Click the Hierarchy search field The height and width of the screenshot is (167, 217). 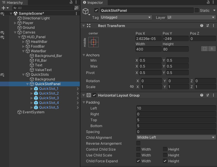click(x=43, y=8)
